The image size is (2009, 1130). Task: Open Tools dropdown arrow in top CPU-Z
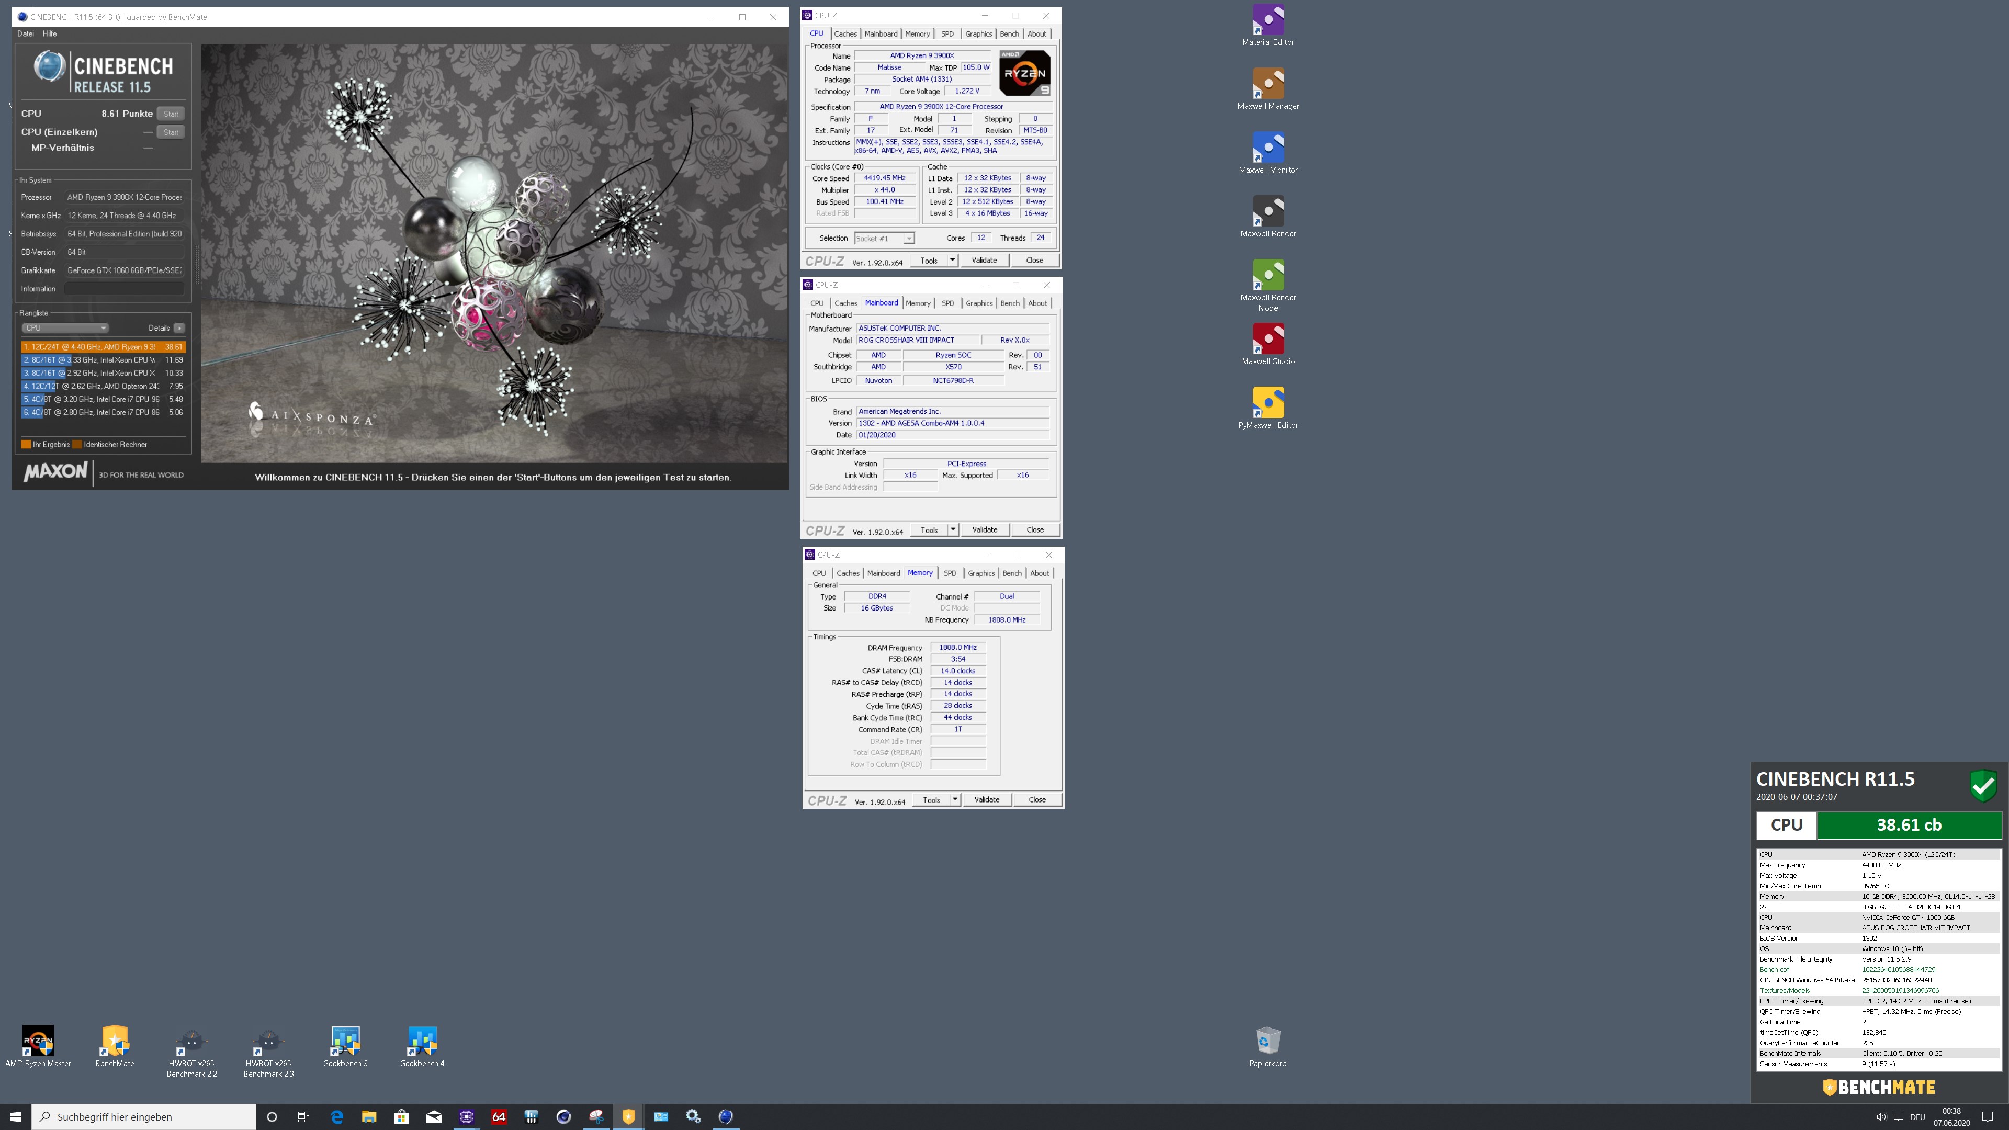pyautogui.click(x=952, y=261)
